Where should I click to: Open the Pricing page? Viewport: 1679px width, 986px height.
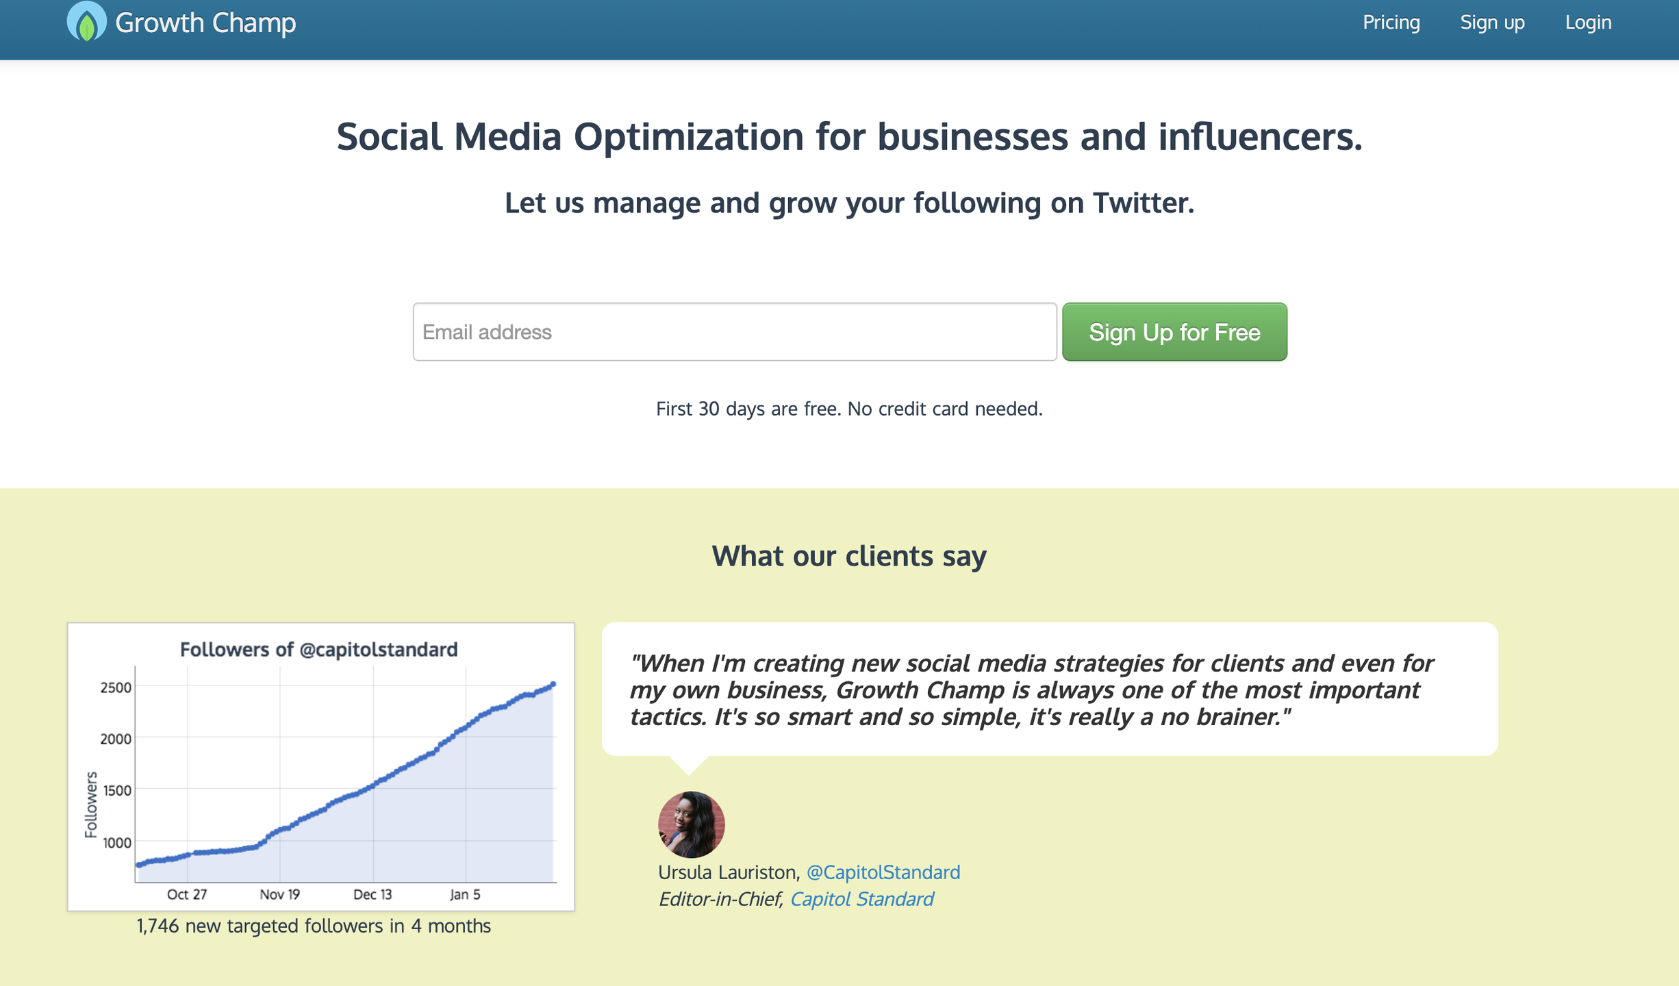click(x=1391, y=23)
